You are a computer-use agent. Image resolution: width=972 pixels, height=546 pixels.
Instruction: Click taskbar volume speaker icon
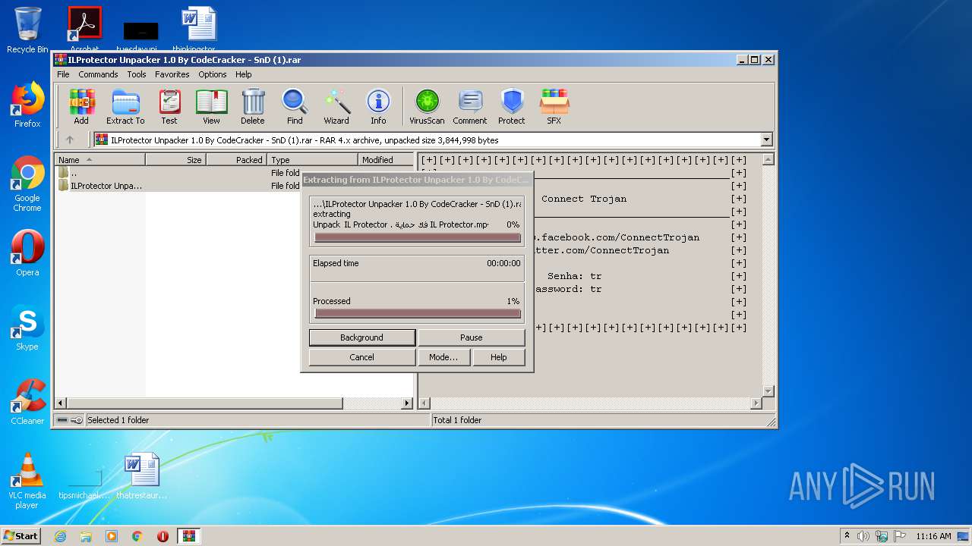[x=863, y=536]
